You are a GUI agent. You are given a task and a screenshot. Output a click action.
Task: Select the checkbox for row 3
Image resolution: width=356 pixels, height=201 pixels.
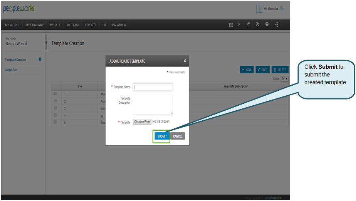click(x=55, y=108)
